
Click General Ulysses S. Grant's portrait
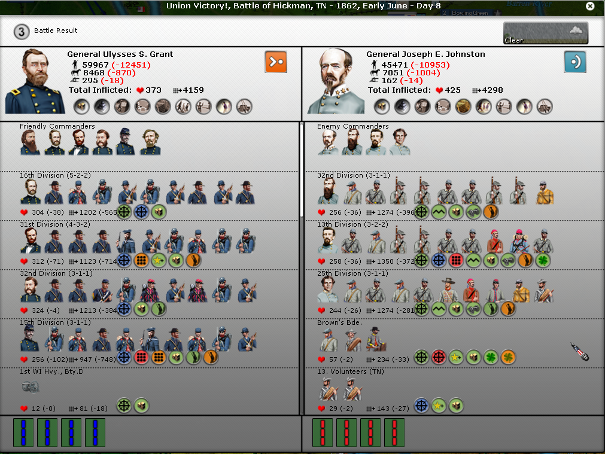(x=35, y=81)
